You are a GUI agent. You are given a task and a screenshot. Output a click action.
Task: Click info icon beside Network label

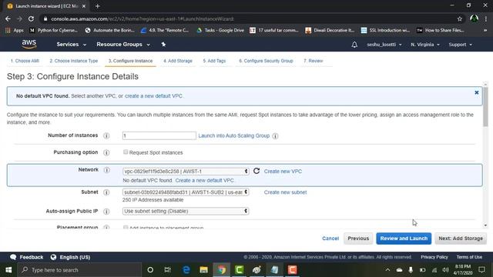click(x=106, y=170)
